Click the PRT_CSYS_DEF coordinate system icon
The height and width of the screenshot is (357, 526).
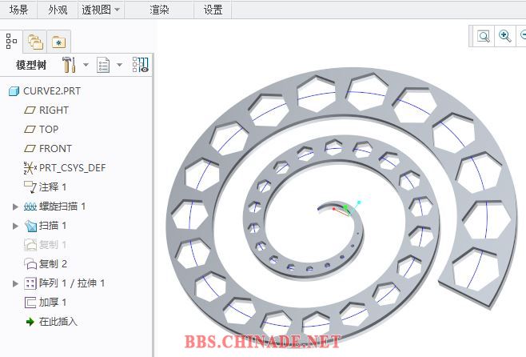pos(30,167)
